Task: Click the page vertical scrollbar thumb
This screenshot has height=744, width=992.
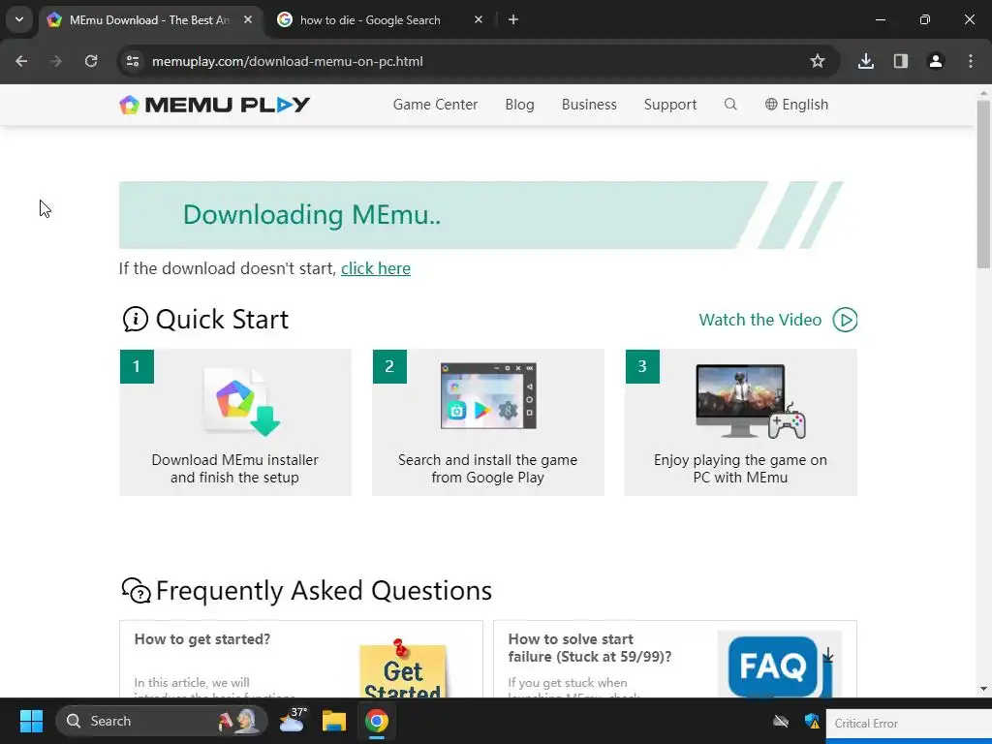Action: coord(983,183)
